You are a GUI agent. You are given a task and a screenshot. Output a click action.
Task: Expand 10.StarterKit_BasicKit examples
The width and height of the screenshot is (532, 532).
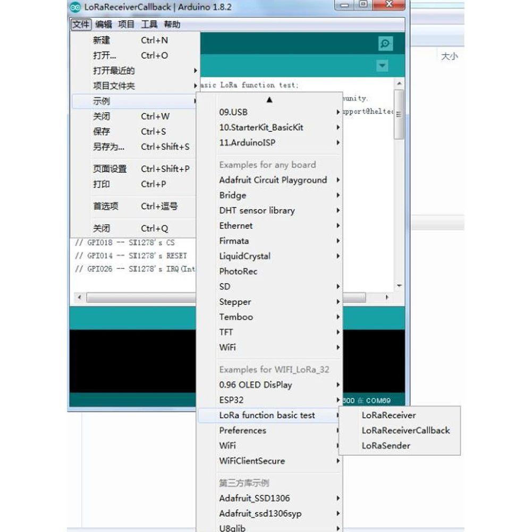click(x=270, y=128)
